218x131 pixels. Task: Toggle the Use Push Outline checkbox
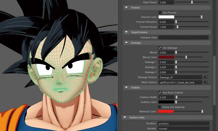(x=160, y=92)
